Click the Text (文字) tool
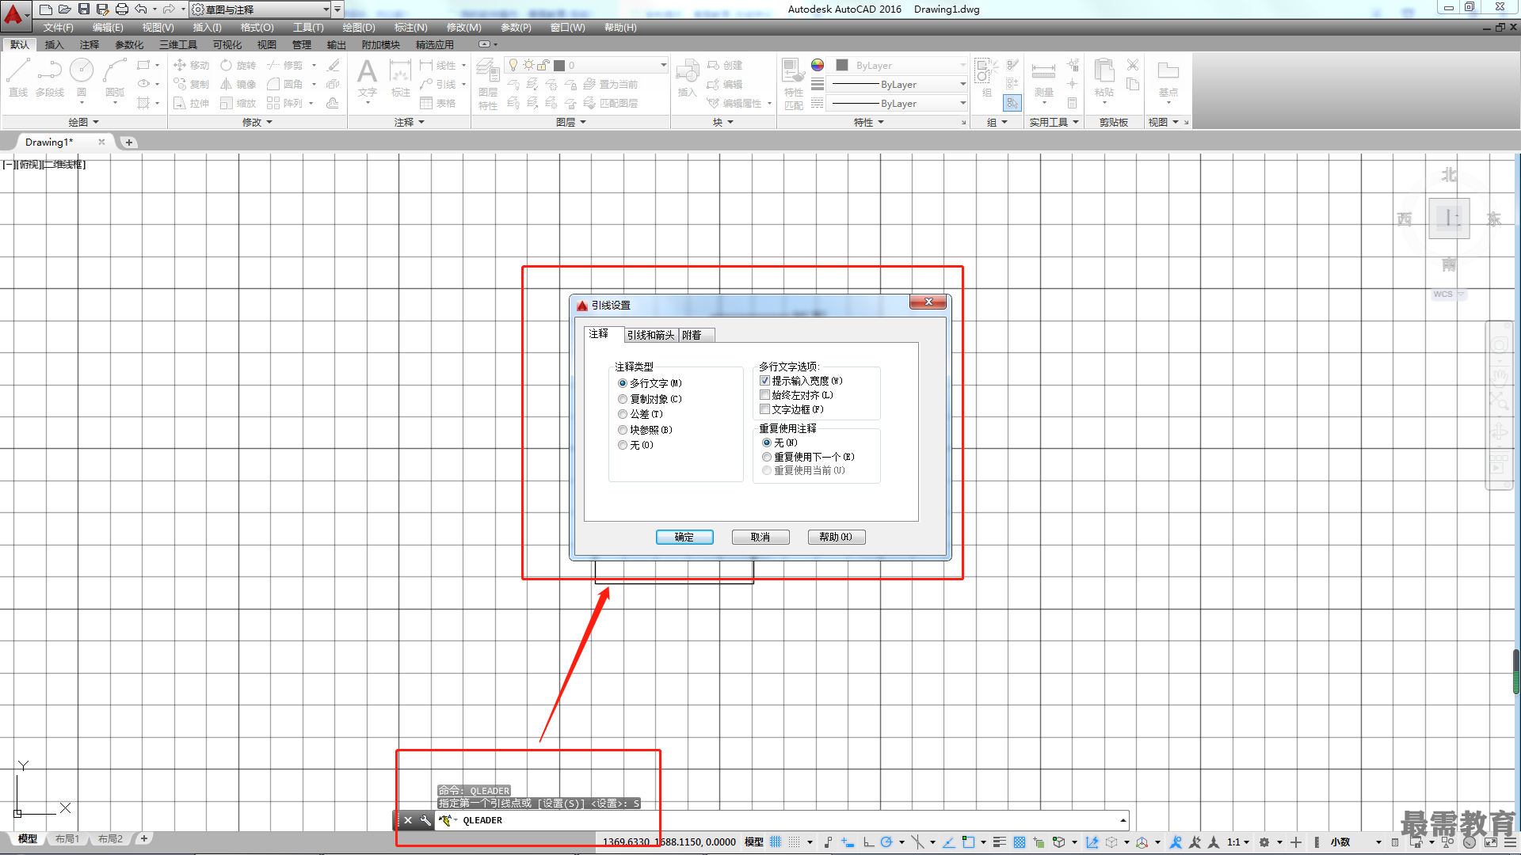This screenshot has width=1521, height=855. (x=367, y=78)
